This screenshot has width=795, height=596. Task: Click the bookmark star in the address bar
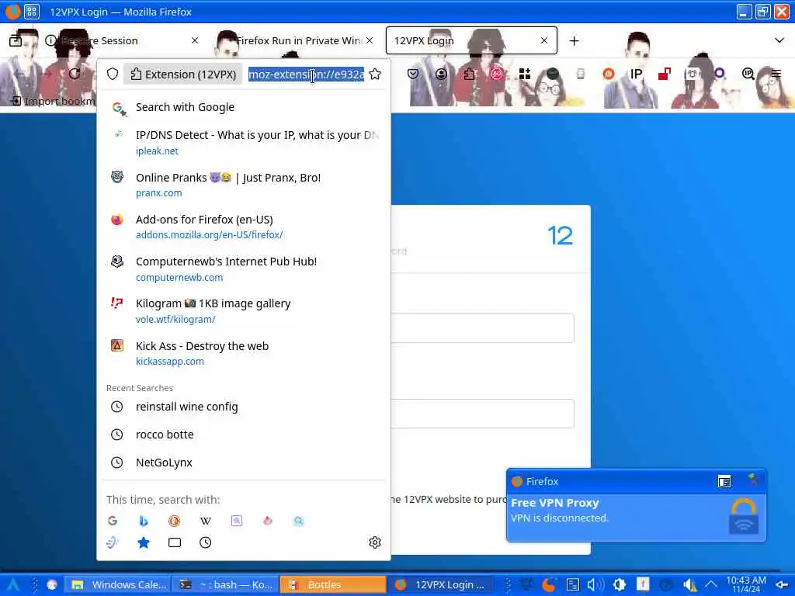[375, 74]
